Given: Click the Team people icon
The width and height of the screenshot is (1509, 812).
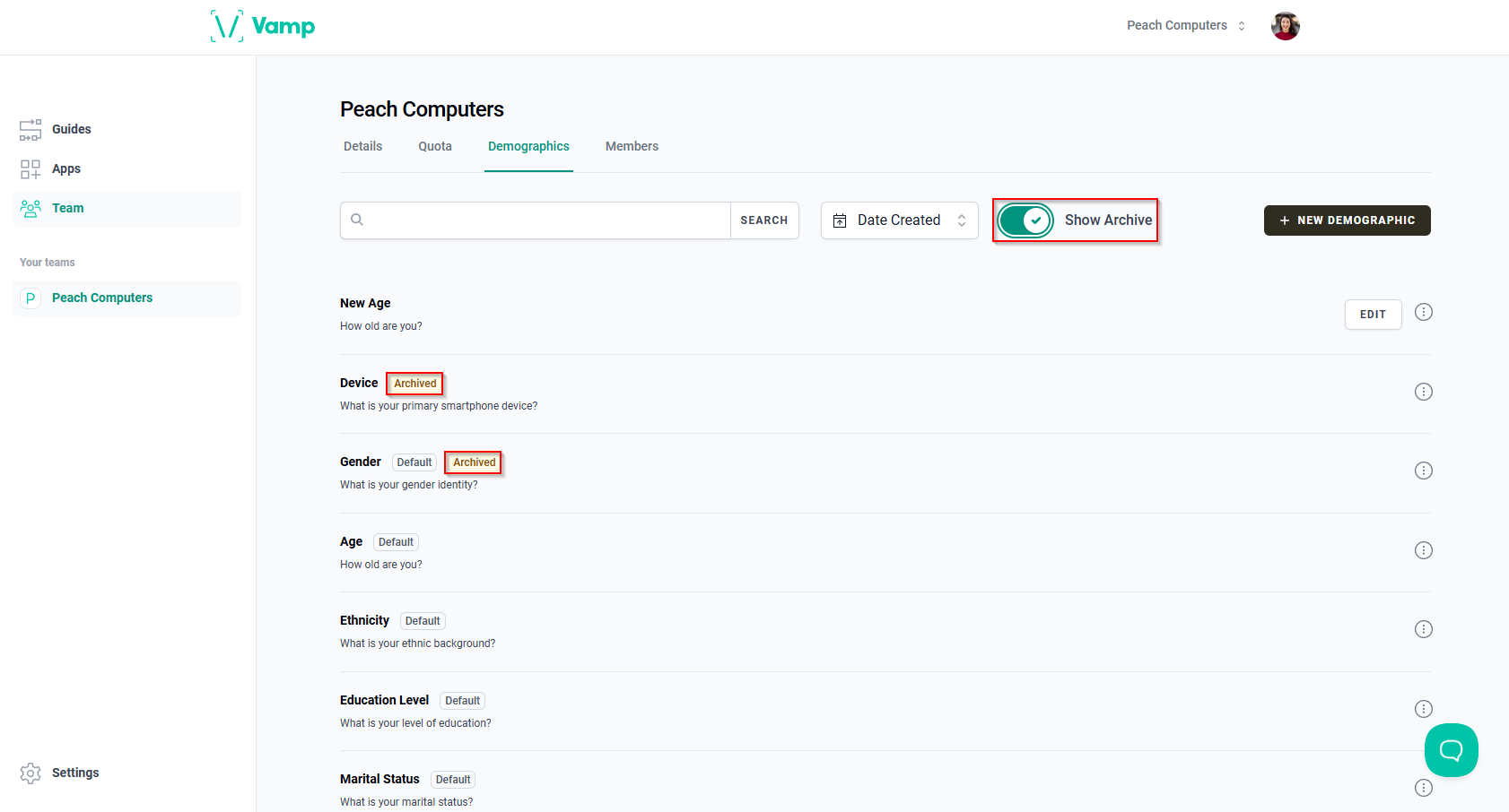Looking at the screenshot, I should tap(31, 209).
